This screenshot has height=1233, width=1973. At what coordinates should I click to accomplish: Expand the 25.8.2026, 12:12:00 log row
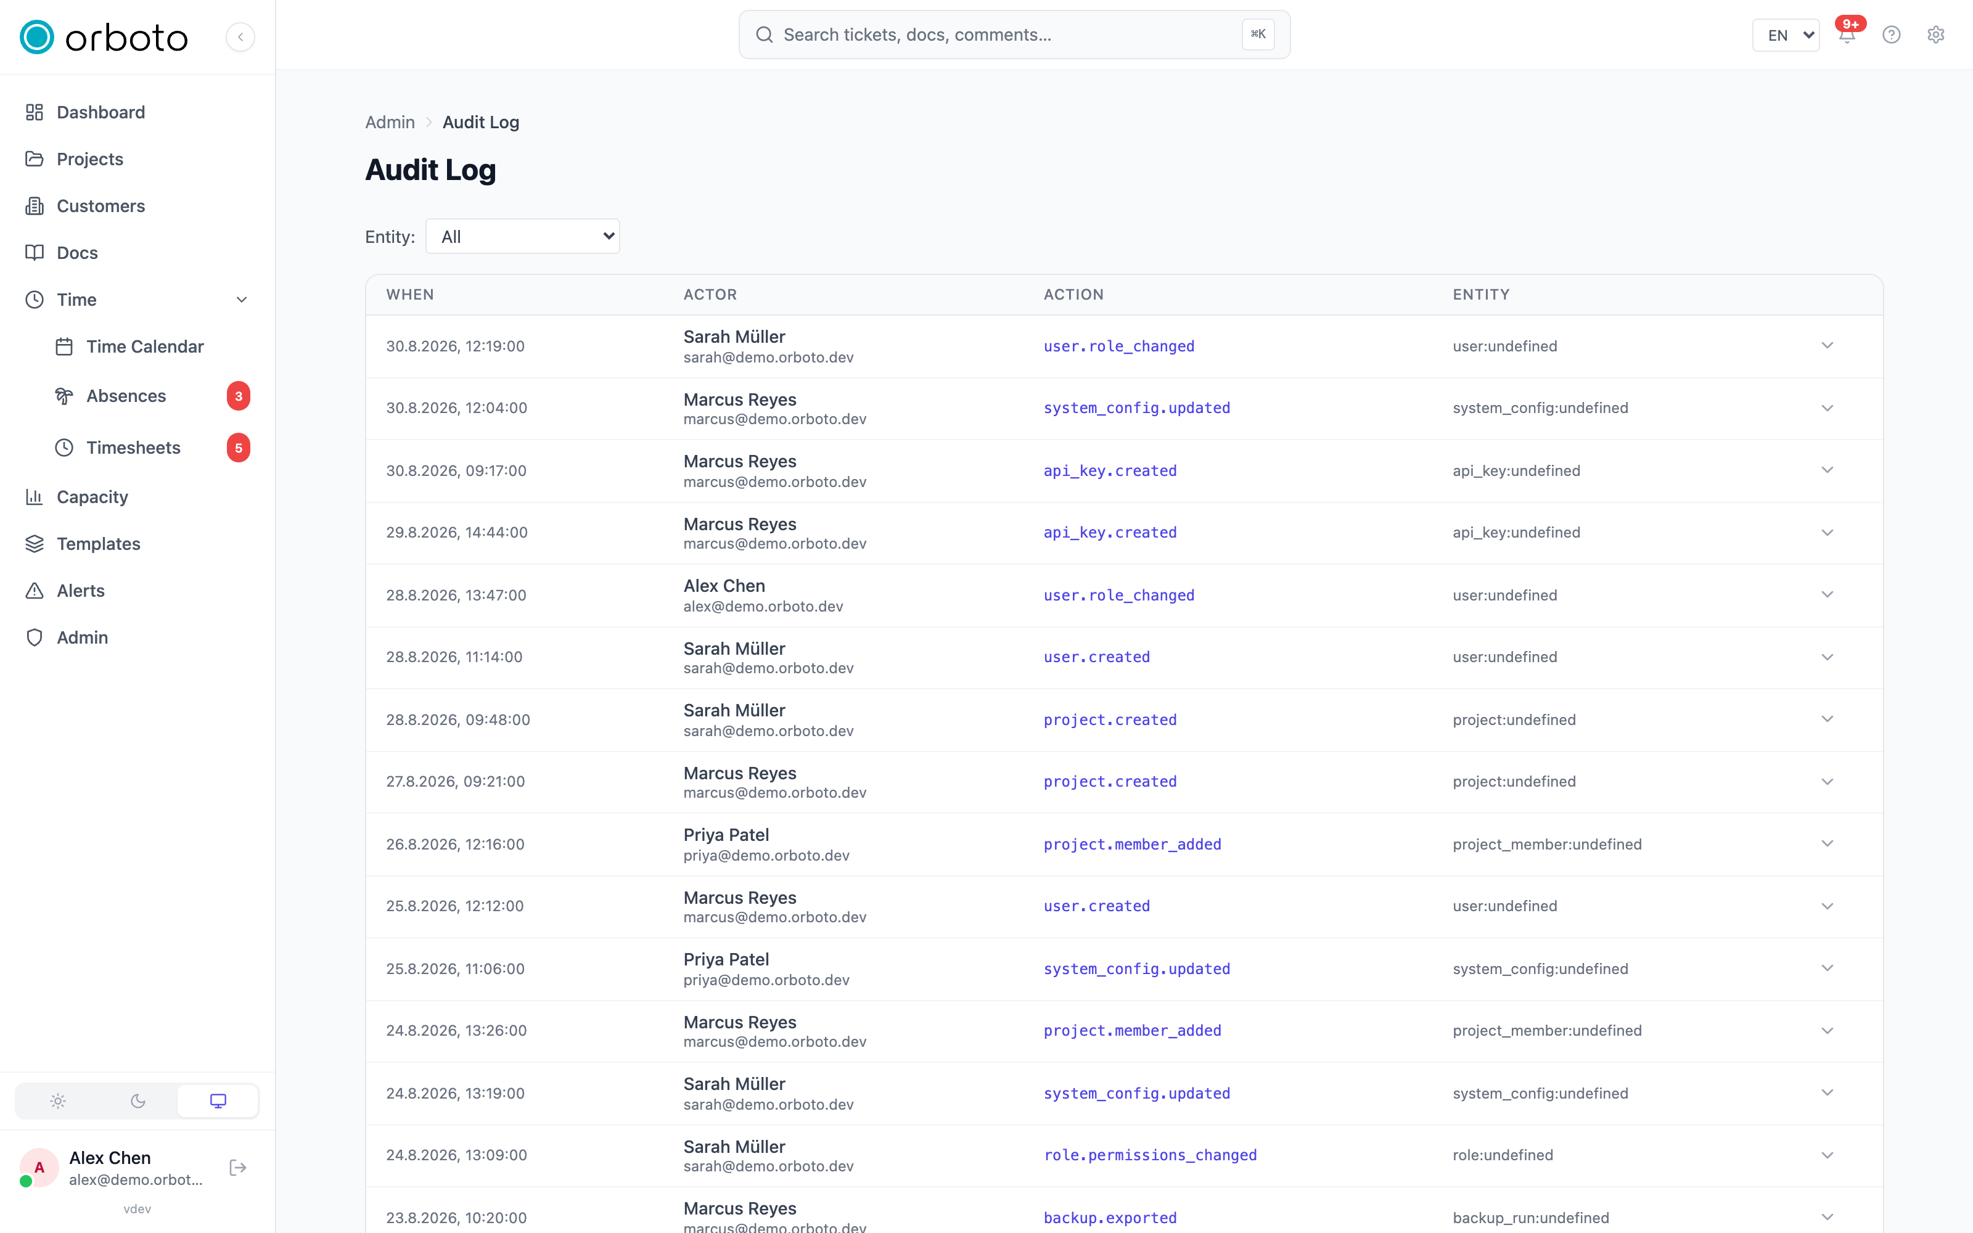click(x=1827, y=907)
